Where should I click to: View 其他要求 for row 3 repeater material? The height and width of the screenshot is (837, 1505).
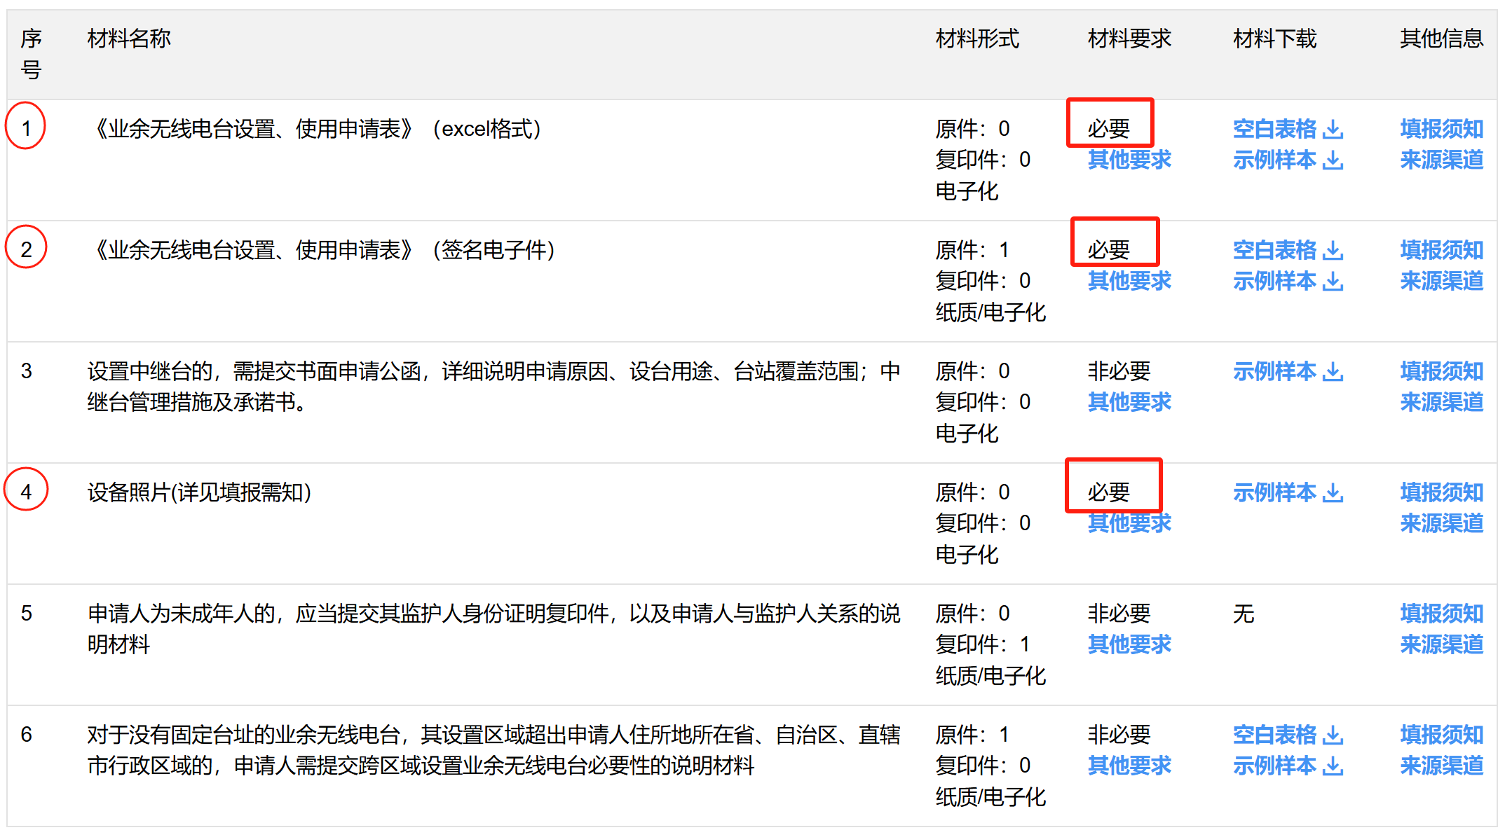coord(1129,402)
